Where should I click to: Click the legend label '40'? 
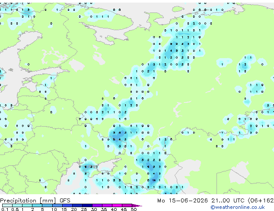point(114,209)
